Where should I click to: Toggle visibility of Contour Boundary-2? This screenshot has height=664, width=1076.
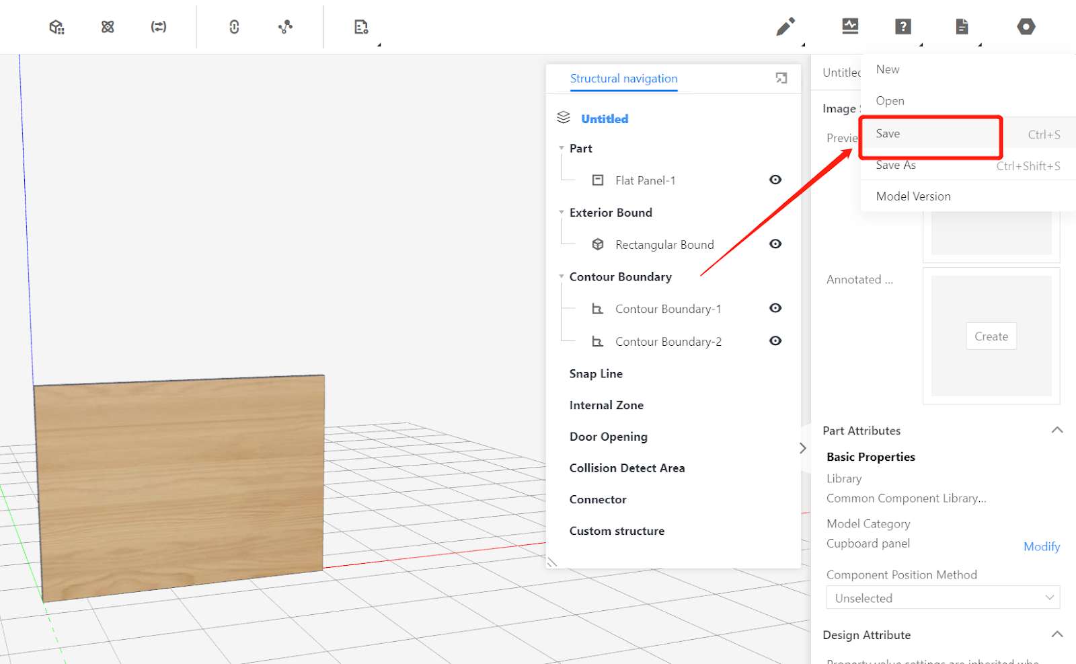click(x=775, y=341)
